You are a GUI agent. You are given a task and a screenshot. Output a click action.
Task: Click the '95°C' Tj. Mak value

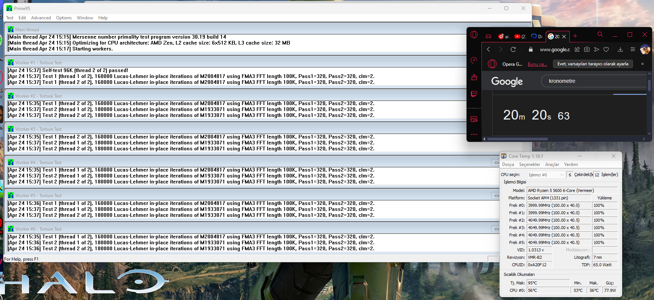tap(548, 283)
